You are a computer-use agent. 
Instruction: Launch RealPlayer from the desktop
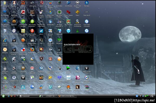click(x=41, y=69)
